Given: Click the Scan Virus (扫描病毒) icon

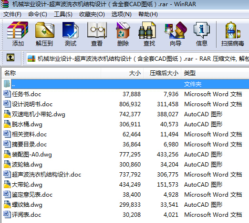Looking at the screenshot, I should tap(232, 30).
